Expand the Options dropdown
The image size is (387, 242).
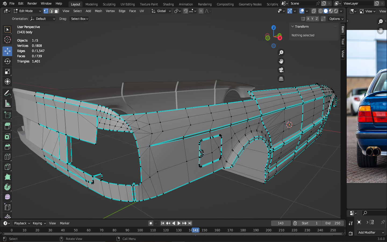336,19
